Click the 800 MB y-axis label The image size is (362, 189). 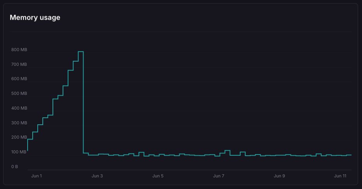coord(19,50)
